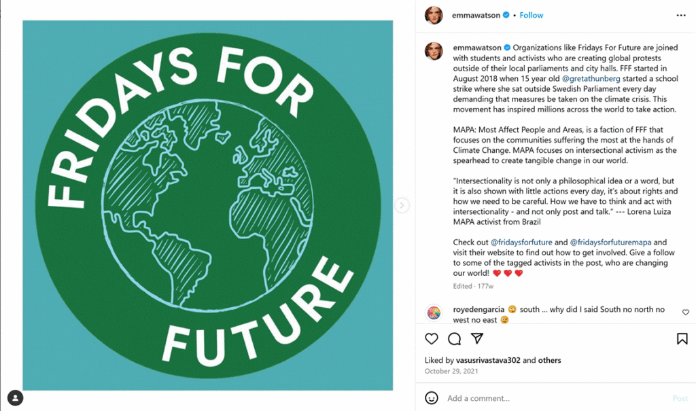Open the three-dot more options menu

(681, 15)
